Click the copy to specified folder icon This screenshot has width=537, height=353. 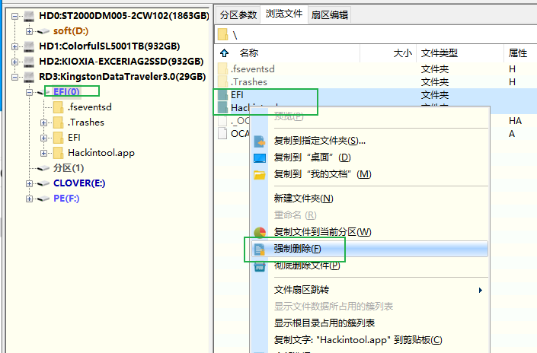click(259, 141)
